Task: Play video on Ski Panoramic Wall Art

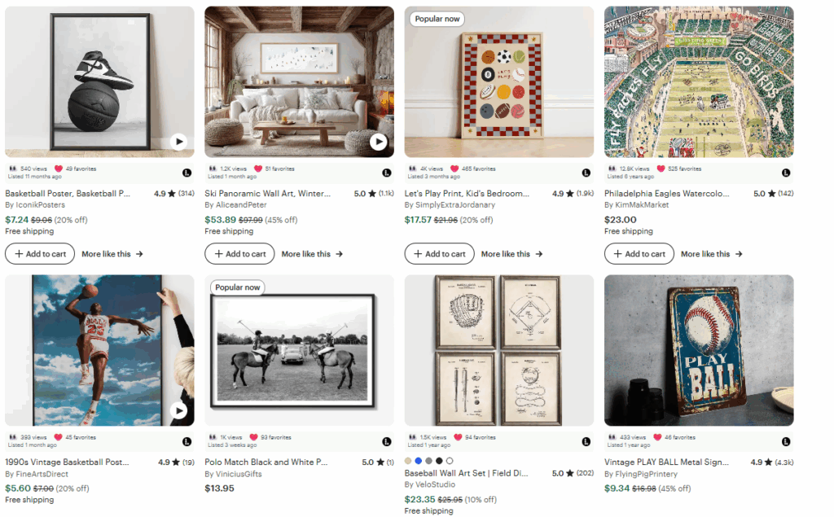Action: (x=378, y=142)
